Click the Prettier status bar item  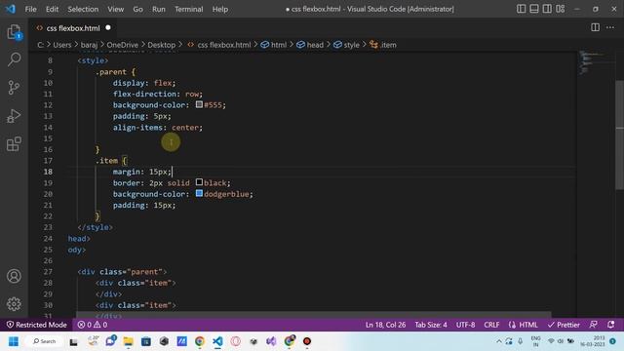click(x=564, y=325)
